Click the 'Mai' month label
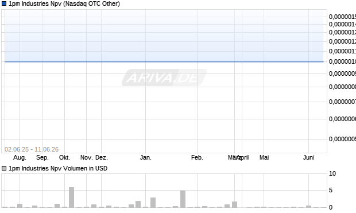356x213 pixels. (x=264, y=157)
